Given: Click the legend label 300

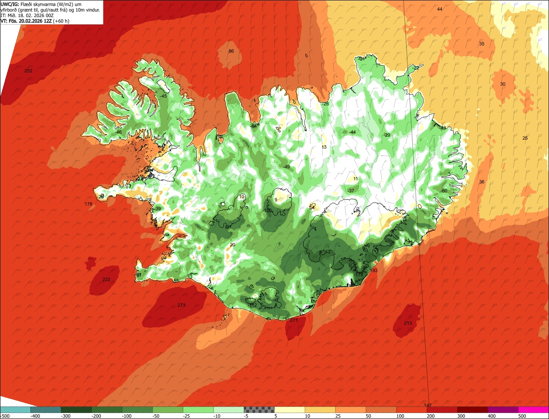Looking at the screenshot, I should (461, 416).
